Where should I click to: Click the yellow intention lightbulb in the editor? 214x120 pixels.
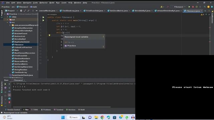click(x=49, y=35)
